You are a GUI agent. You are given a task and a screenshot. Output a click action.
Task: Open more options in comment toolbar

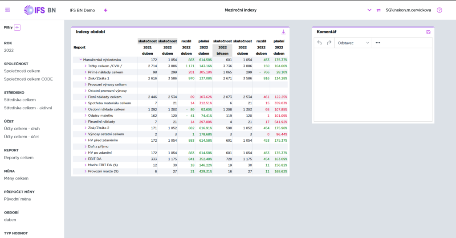coord(378,43)
